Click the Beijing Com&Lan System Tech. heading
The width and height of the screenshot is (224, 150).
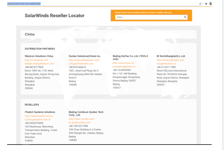click(86, 113)
